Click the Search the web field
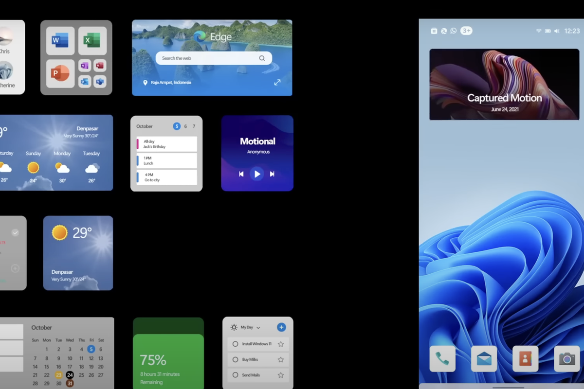This screenshot has width=584, height=389. click(x=207, y=58)
